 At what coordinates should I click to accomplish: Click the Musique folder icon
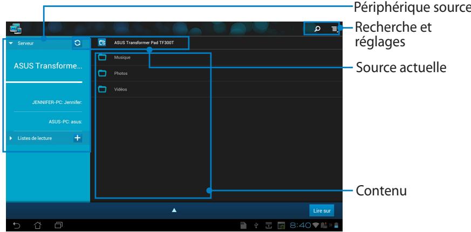click(103, 57)
